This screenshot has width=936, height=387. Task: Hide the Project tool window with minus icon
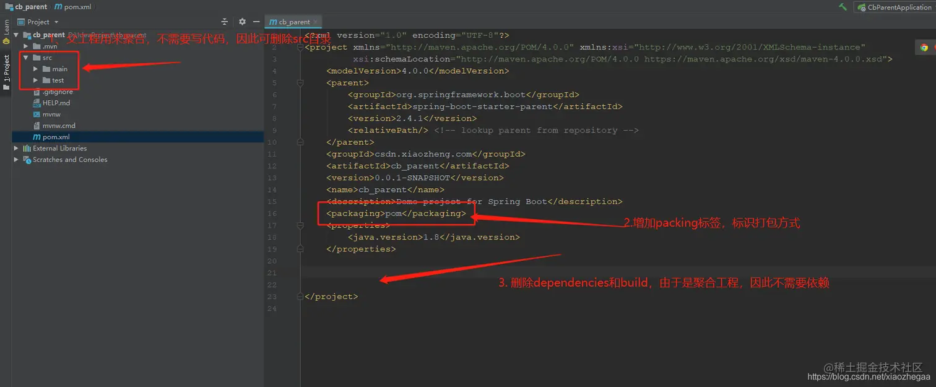256,22
